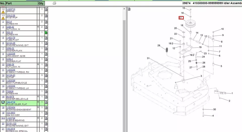Open the details icon for Idler Arm ASM
The height and width of the screenshot is (132, 242).
[46, 113]
